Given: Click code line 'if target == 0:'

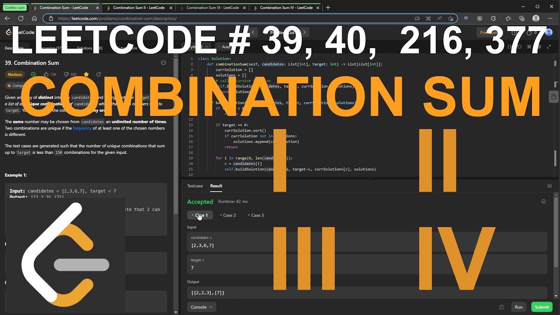Looking at the screenshot, I should [232, 125].
